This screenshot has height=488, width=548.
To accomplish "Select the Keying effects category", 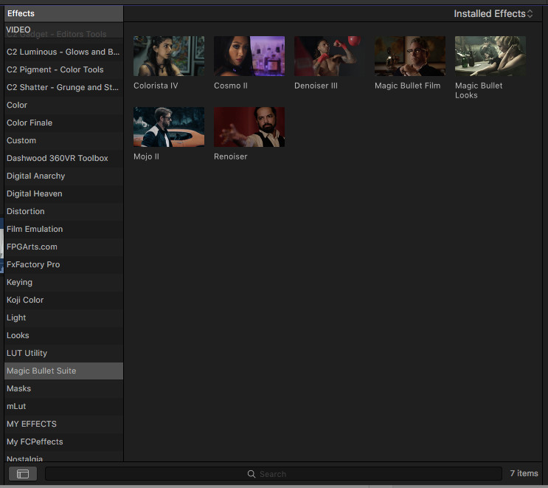I will tap(20, 282).
